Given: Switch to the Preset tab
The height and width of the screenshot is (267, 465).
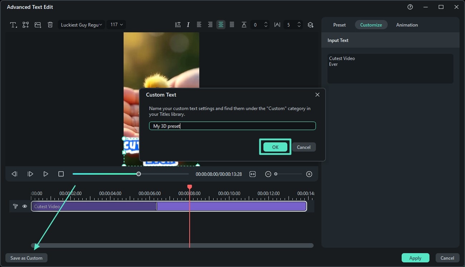Looking at the screenshot, I should point(339,25).
